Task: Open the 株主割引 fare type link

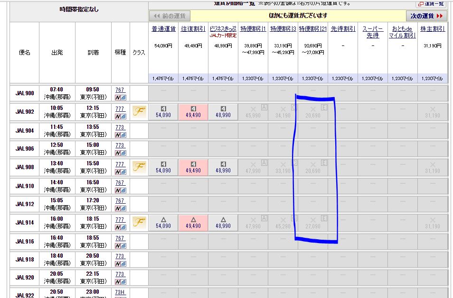Action: [x=433, y=29]
